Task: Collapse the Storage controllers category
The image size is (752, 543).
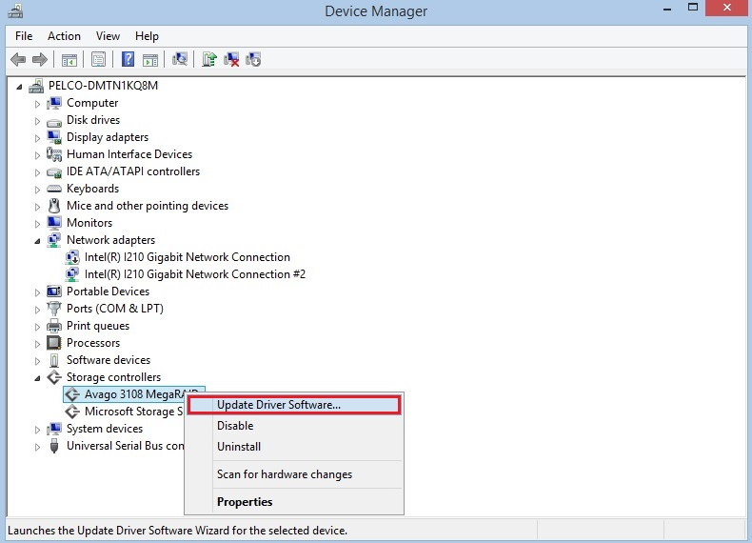Action: coord(37,378)
